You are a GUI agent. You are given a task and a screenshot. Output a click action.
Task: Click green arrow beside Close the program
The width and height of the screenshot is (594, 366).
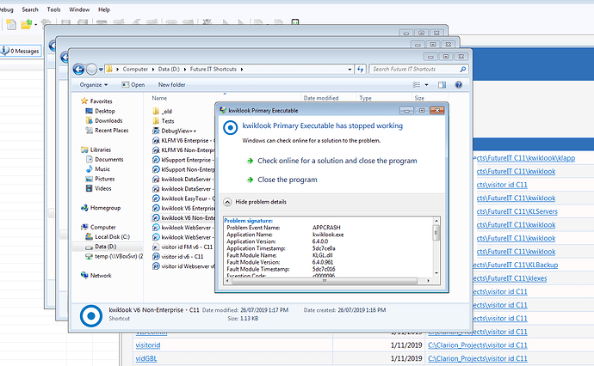click(250, 180)
